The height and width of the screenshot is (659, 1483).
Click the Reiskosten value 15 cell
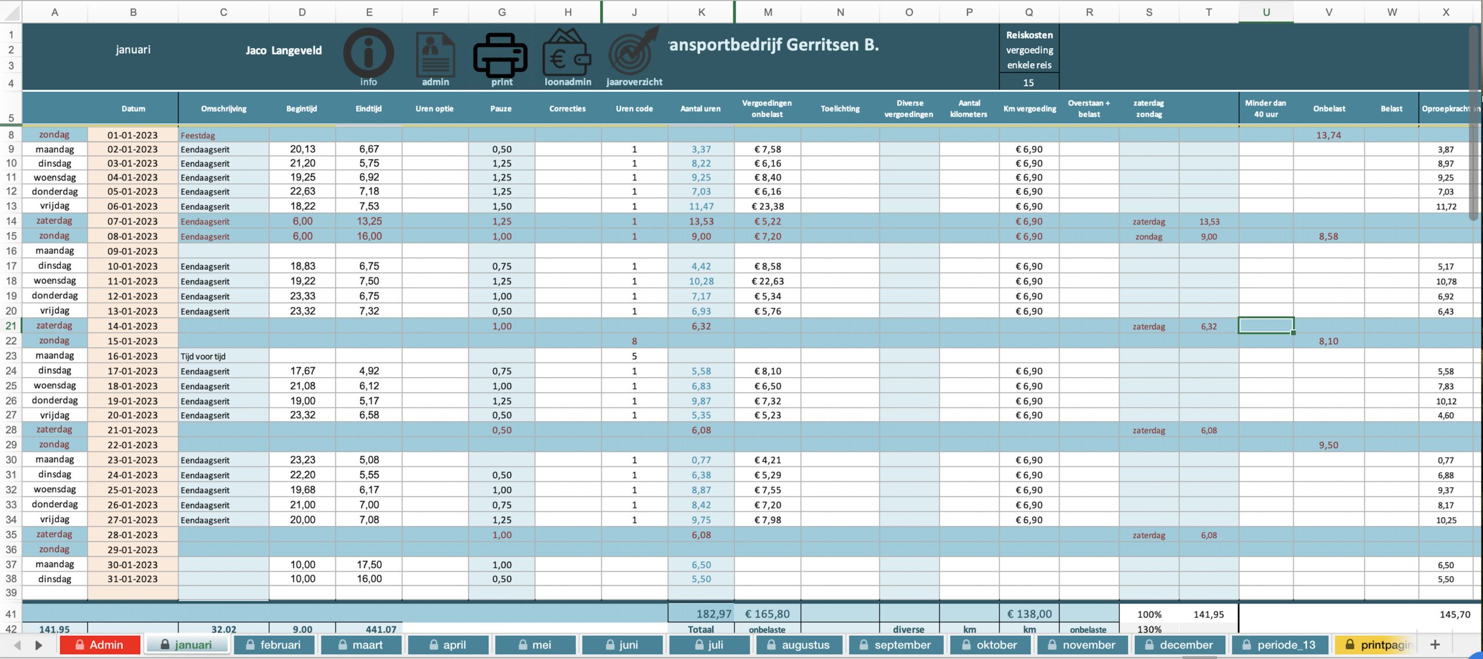coord(1028,82)
